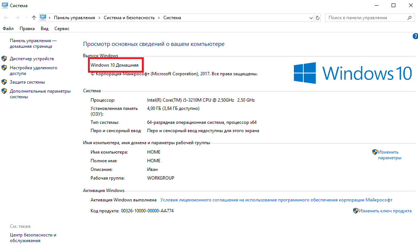This screenshot has height=250, width=418.
Task: Open the Сервис menu
Action: click(x=62, y=29)
